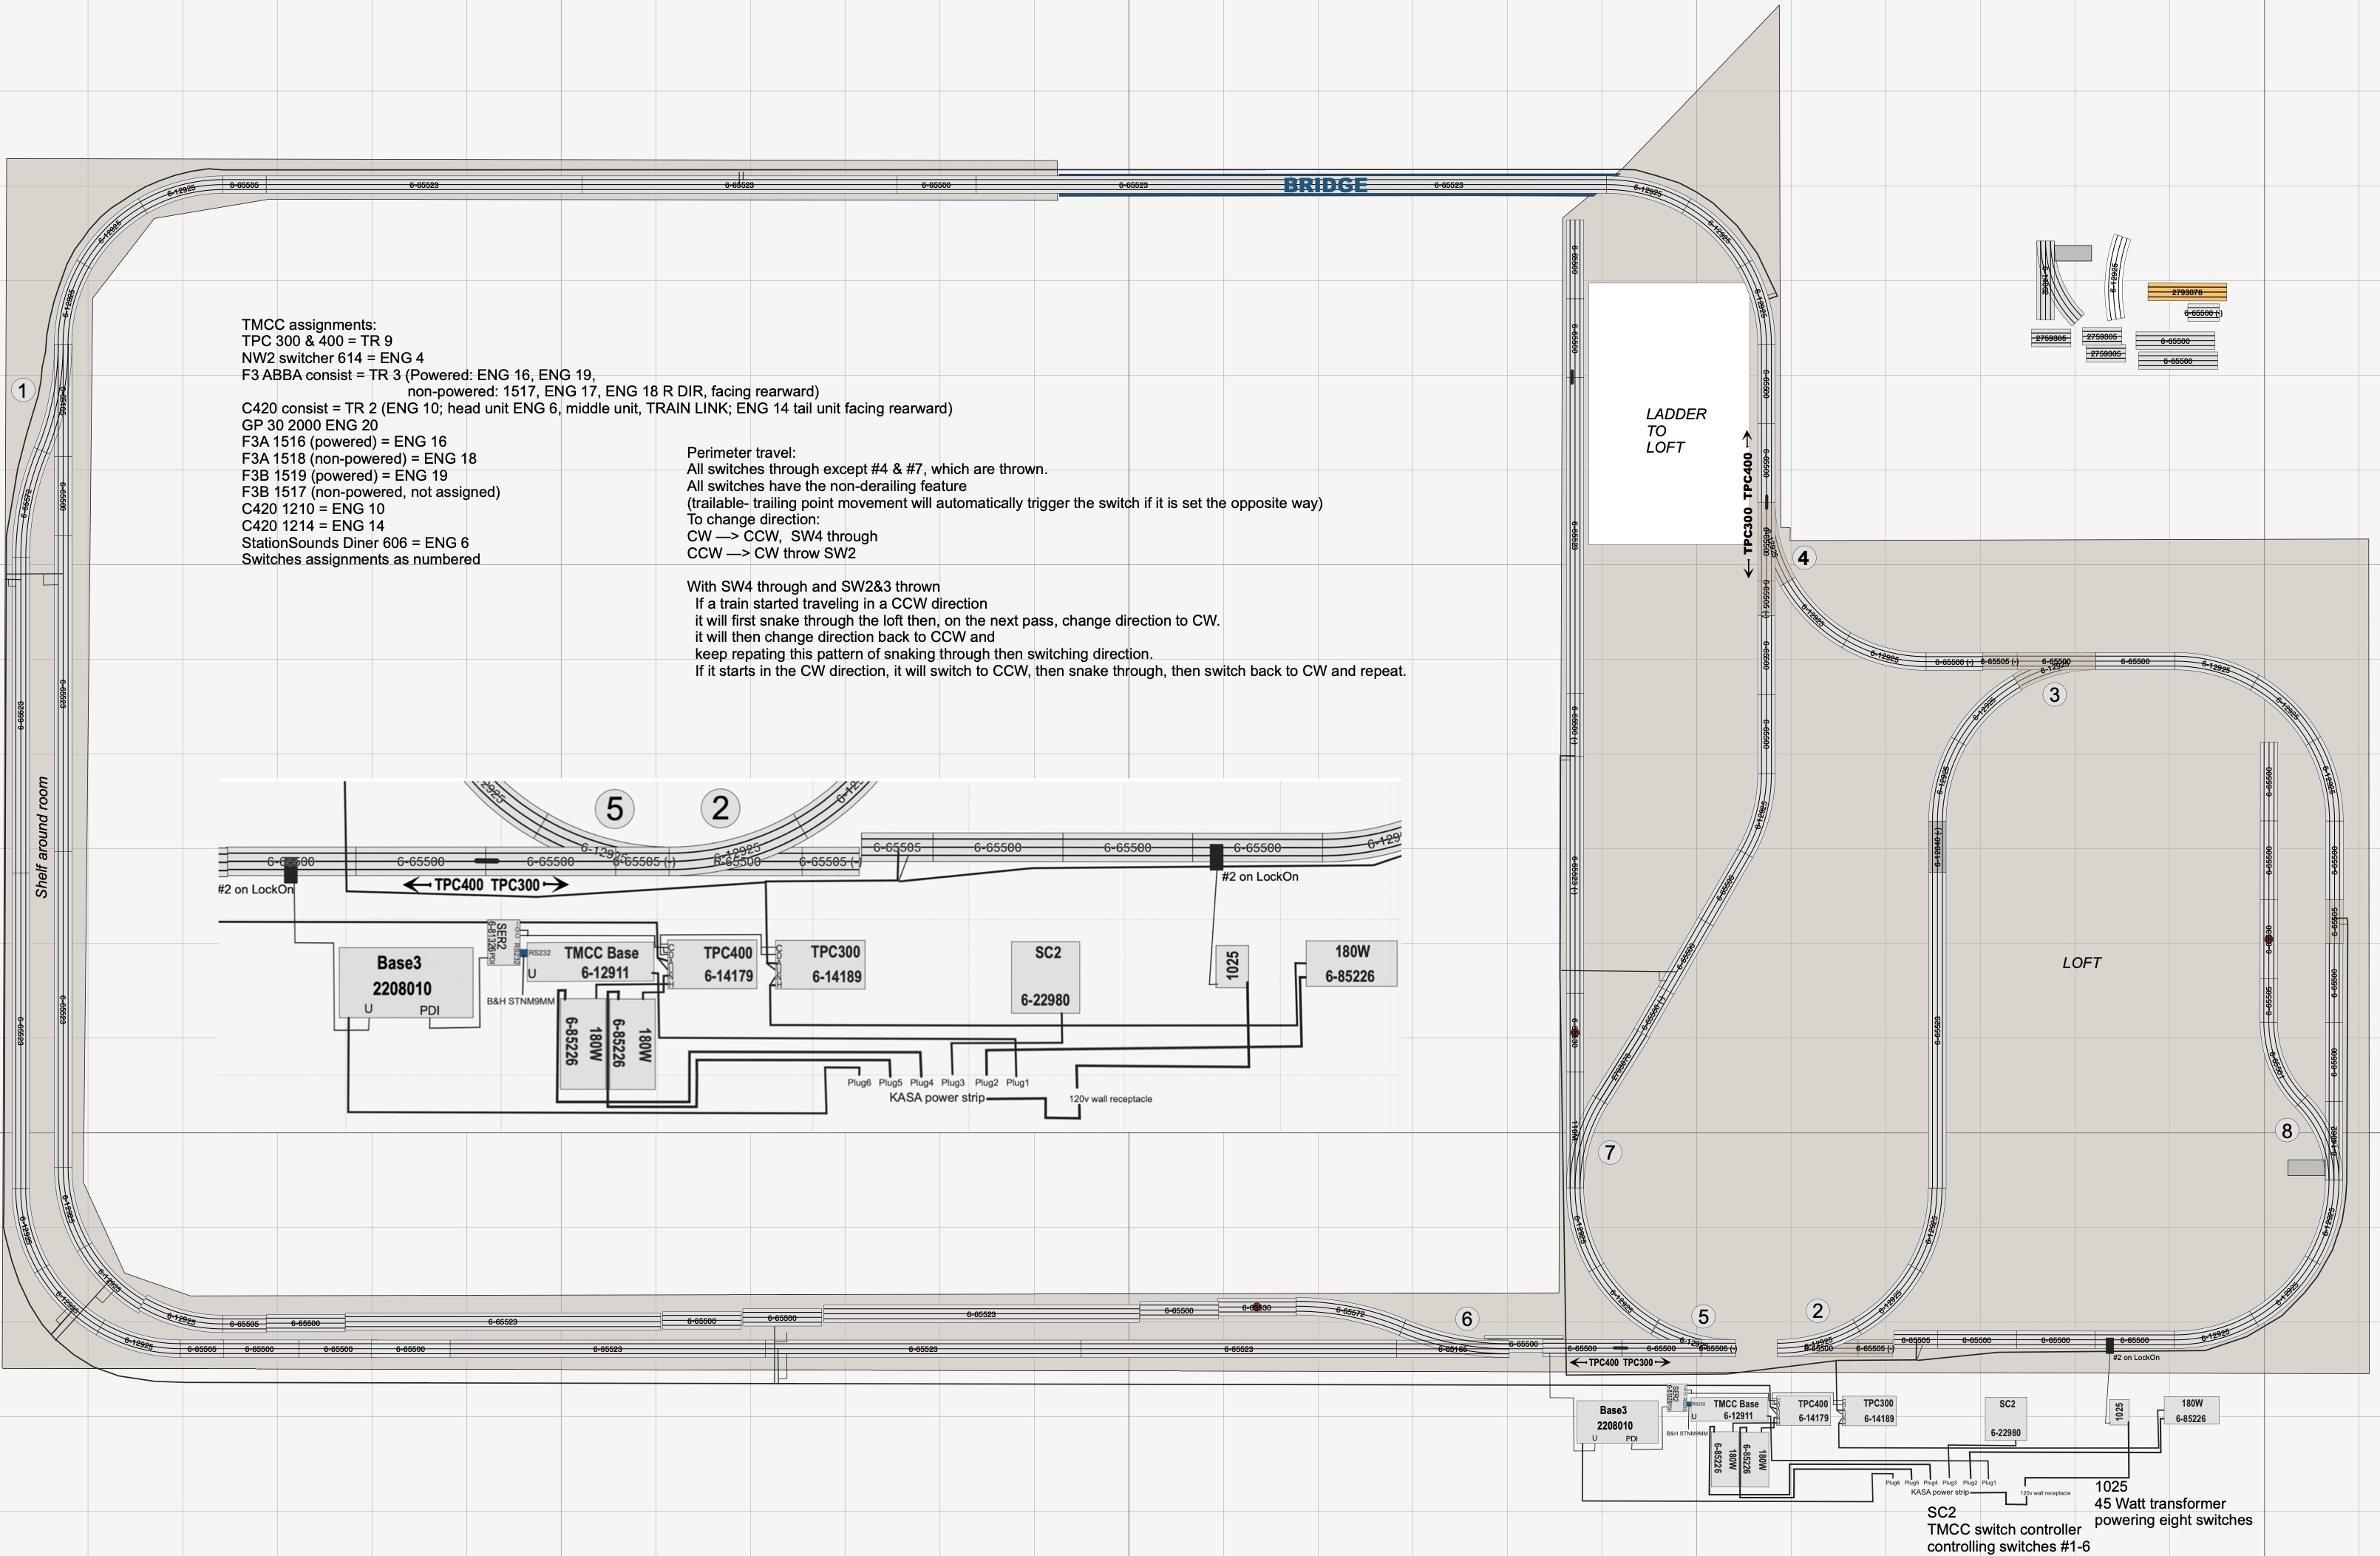Select the large TPC300 6-14189 box in inset
This screenshot has height=1556, width=2380.
(821, 964)
